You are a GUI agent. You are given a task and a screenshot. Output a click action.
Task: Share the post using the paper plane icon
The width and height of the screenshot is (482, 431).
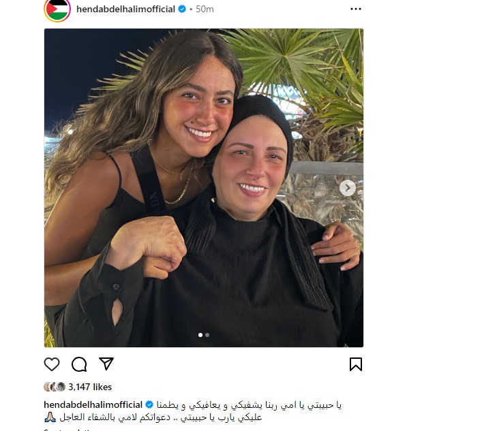[106, 364]
